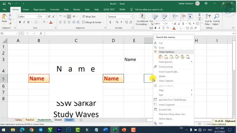
Task: Toggle Italic in the ribbon Font group
Action: 24,22
